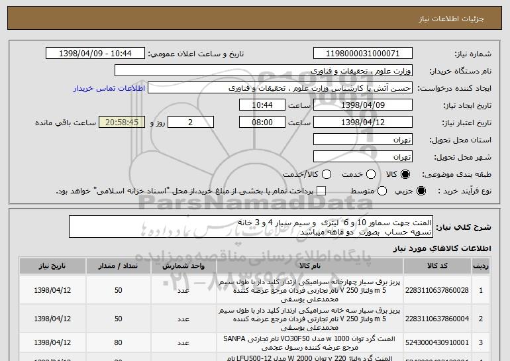Click the validity date field 1398/04/12

click(363, 123)
